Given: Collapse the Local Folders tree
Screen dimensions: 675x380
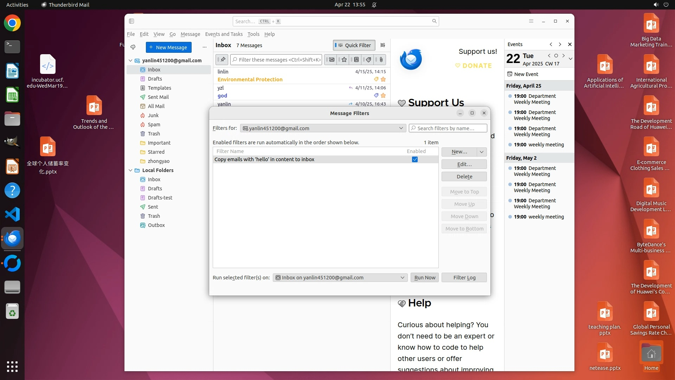Looking at the screenshot, I should 130,170.
